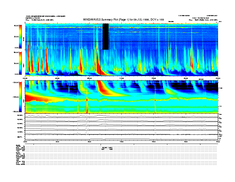Click the TNR intensity color bar

coord(20,97)
